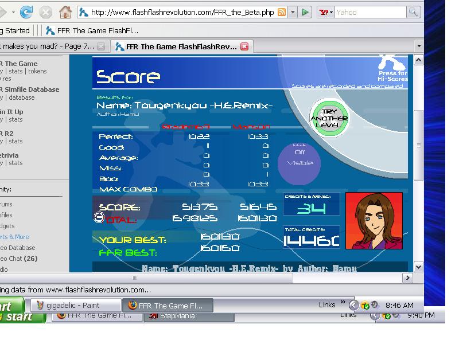This screenshot has width=459, height=344.
Task: Click the Try Another Level button
Action: (x=329, y=118)
